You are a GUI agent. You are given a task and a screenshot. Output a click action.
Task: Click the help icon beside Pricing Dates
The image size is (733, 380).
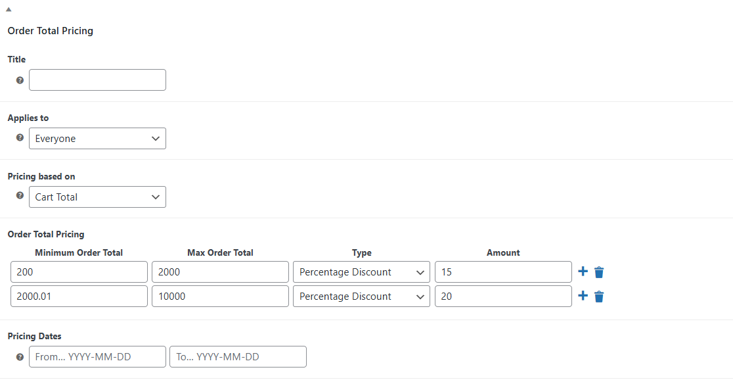coord(20,357)
